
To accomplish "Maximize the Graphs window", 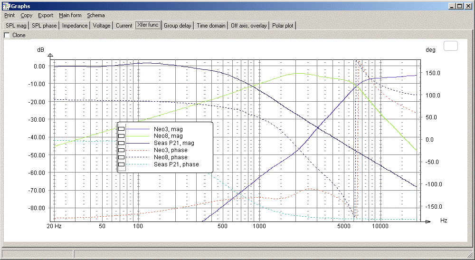I will (459, 6).
